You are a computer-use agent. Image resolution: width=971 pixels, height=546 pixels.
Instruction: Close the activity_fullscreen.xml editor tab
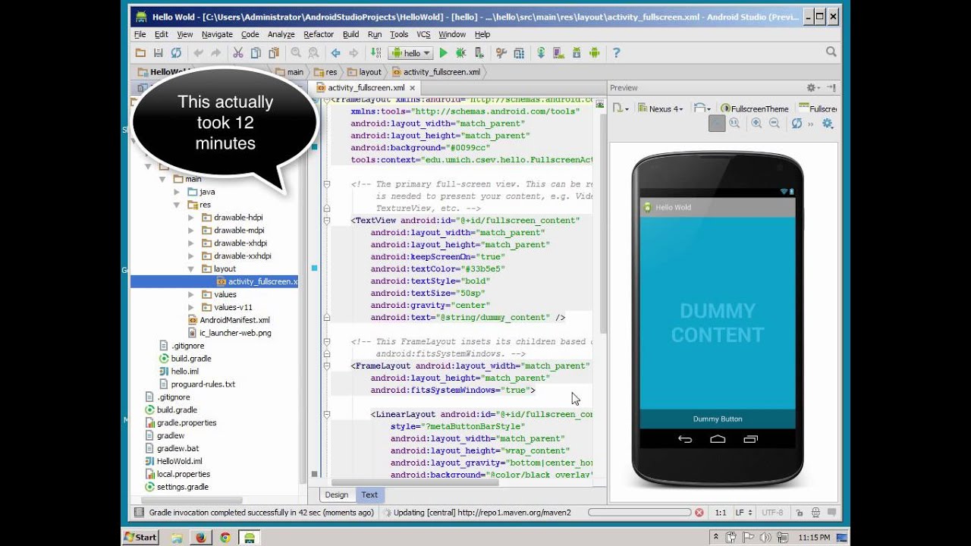(x=412, y=88)
